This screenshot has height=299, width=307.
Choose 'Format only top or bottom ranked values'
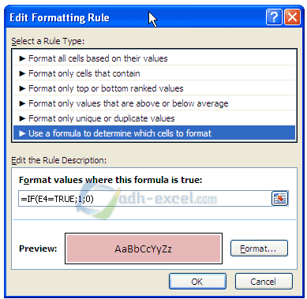(154, 88)
